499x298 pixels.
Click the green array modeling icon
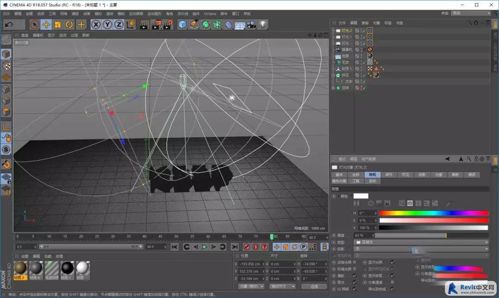coord(217,24)
